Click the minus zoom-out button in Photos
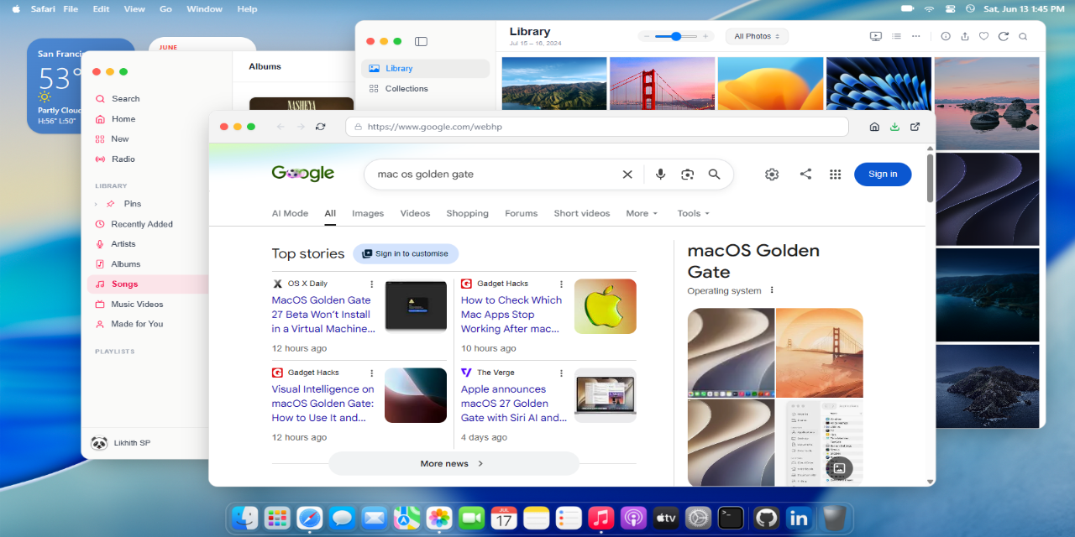The height and width of the screenshot is (537, 1075). coord(646,36)
